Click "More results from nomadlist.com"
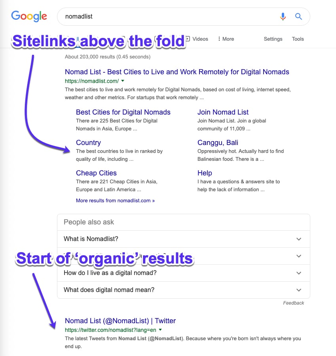Image resolution: width=336 pixels, height=356 pixels. (x=115, y=201)
